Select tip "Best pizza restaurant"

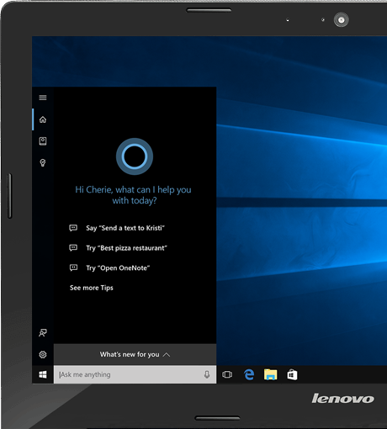point(126,248)
